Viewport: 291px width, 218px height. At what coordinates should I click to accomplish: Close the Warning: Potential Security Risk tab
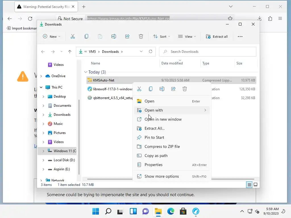click(73, 7)
